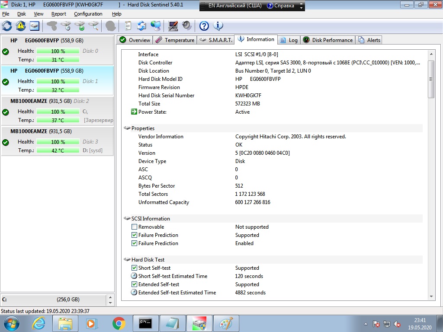Switch to the S.M.A.R.T. tab
The image size is (443, 332).
[x=216, y=40]
